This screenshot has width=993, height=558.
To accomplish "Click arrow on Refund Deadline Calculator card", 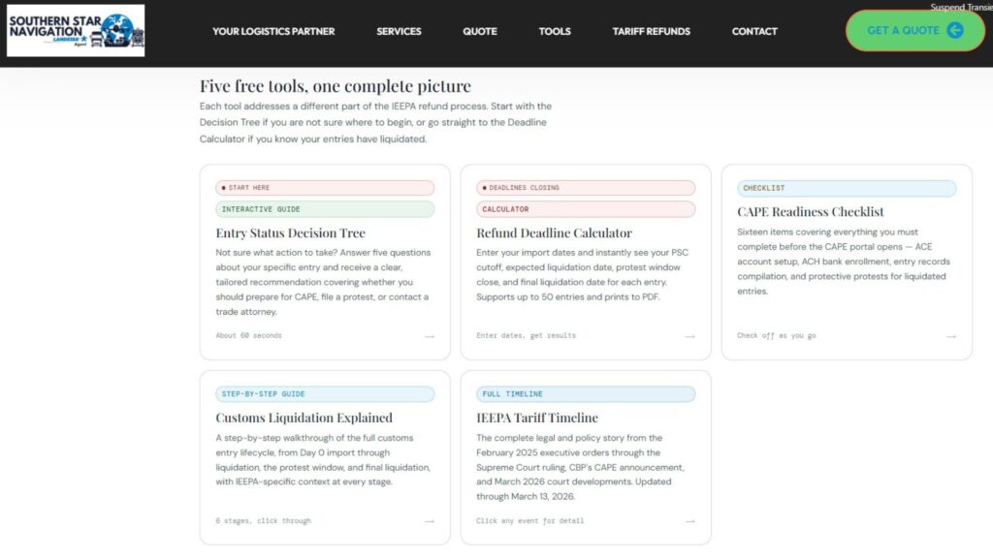I will (690, 336).
